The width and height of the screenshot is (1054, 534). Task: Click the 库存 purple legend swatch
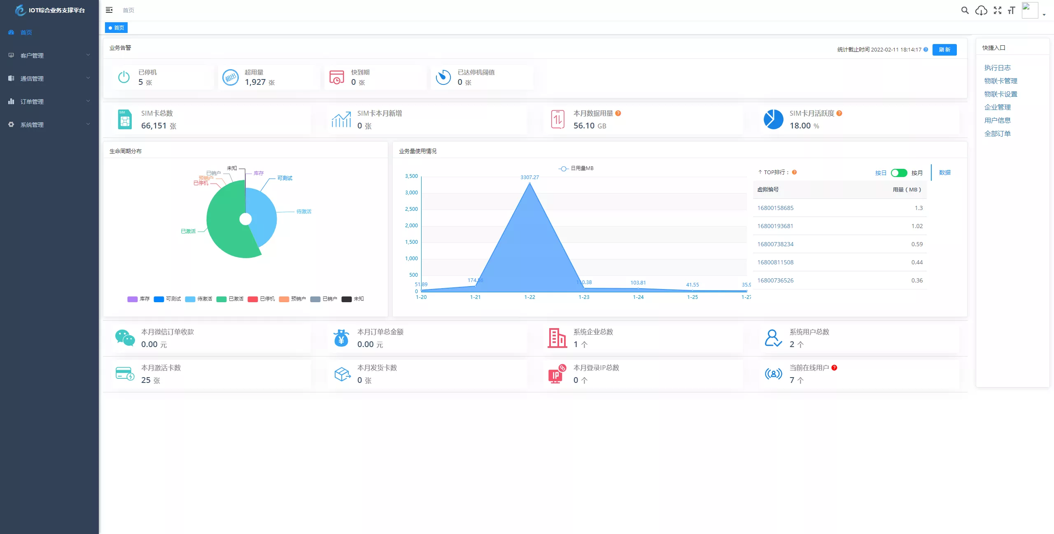pyautogui.click(x=132, y=299)
